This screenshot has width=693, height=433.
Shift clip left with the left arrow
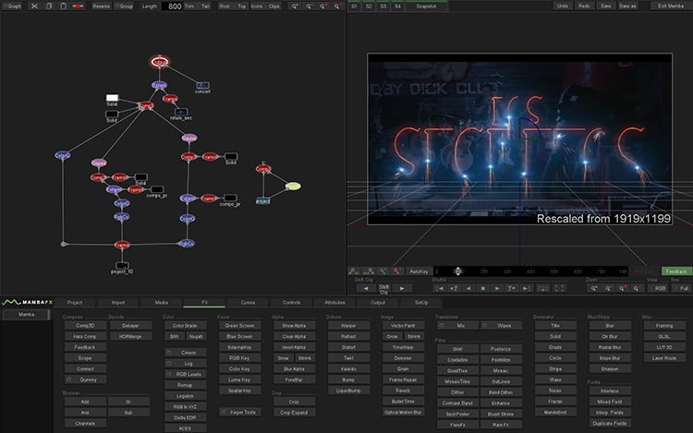(x=366, y=288)
